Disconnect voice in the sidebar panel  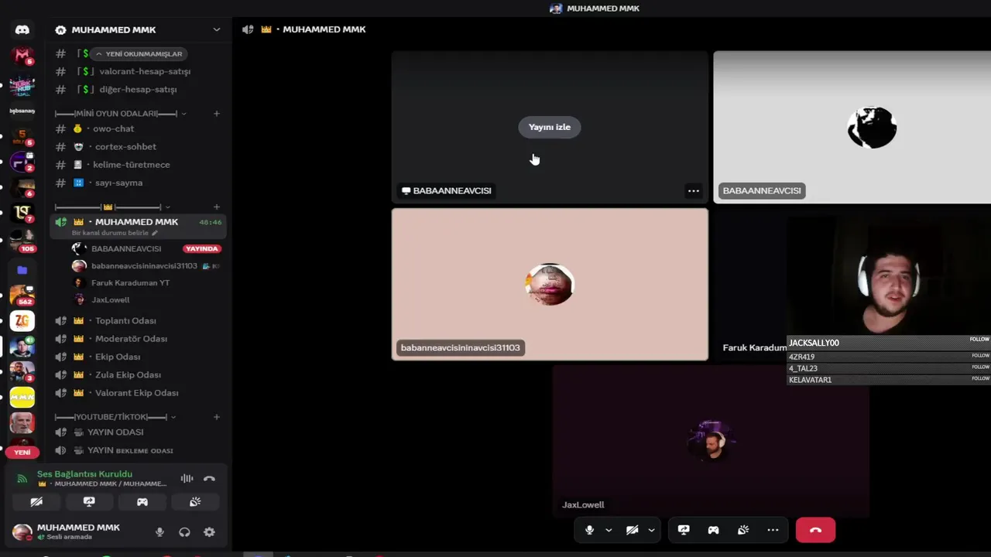coord(209,479)
